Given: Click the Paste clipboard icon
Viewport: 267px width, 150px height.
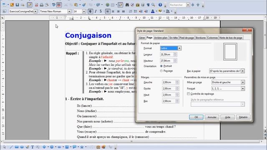Looking at the screenshot, I should (x=76, y=5).
